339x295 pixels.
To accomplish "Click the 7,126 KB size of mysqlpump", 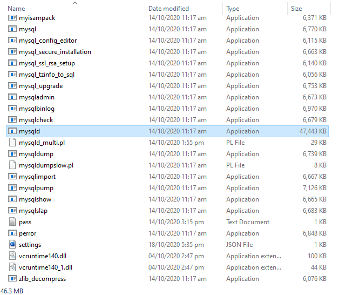I will pyautogui.click(x=315, y=187).
